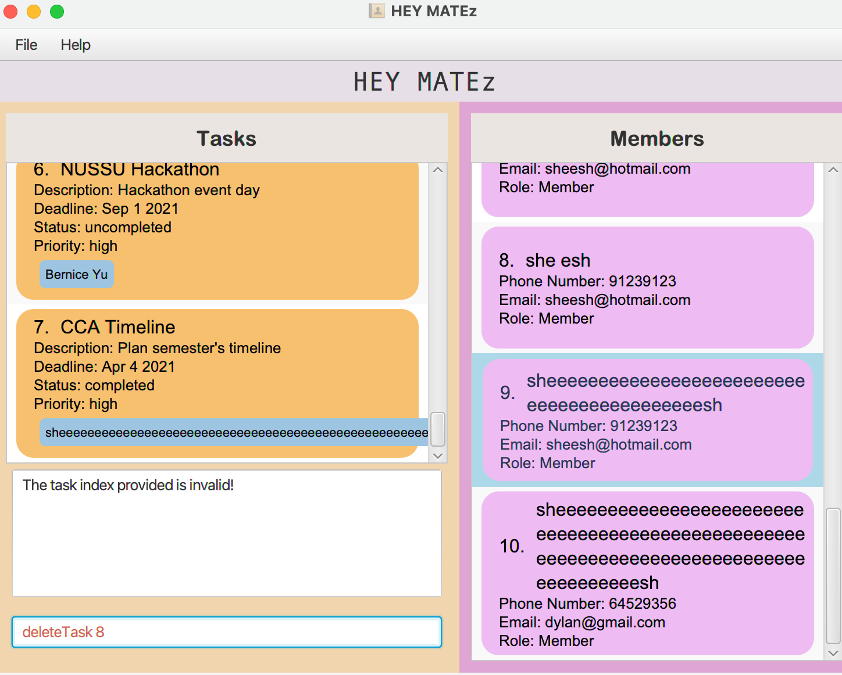This screenshot has height=675, width=842.
Task: Click the Members list scroll down arrow
Action: click(833, 654)
